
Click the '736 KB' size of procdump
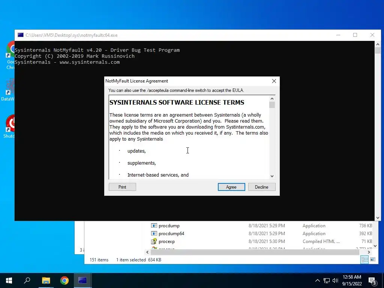[366, 225]
